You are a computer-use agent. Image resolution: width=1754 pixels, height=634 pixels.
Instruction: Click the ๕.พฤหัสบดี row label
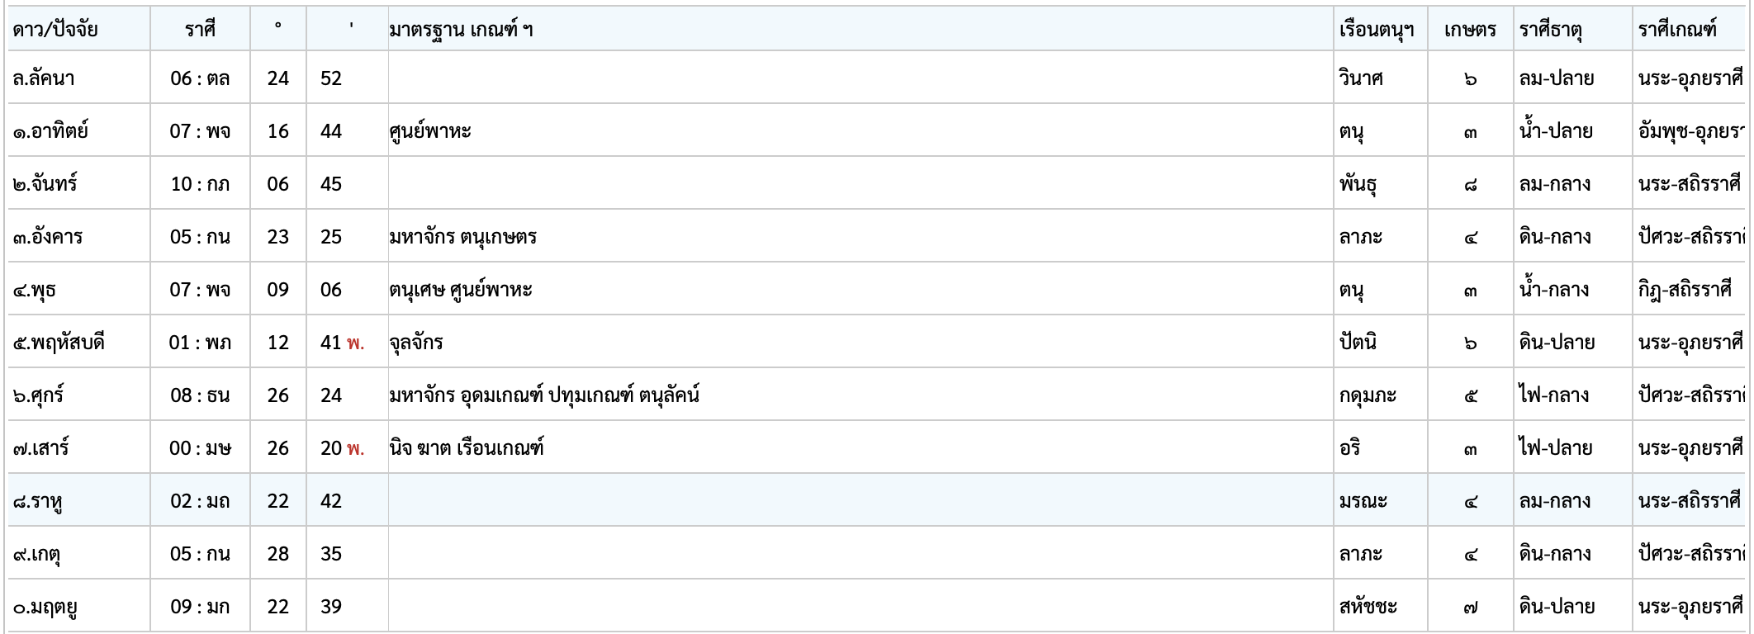click(x=59, y=343)
